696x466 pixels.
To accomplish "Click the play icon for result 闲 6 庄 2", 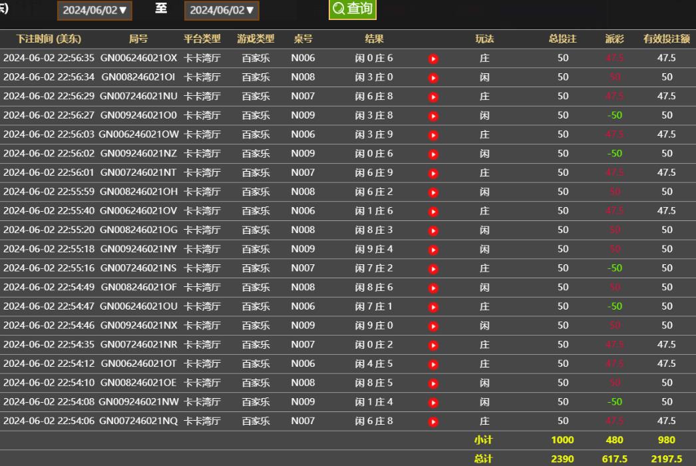I will [x=433, y=192].
